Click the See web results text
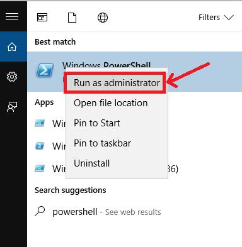The width and height of the screenshot is (242, 247). (133, 212)
